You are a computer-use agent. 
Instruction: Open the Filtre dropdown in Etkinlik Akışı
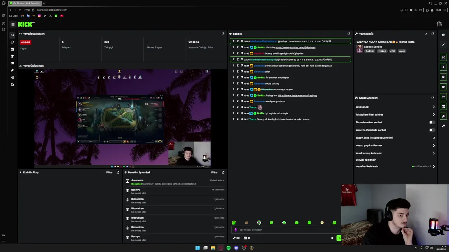109,172
